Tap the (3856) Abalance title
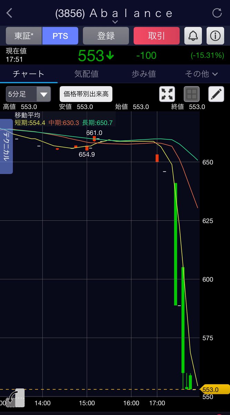The width and height of the screenshot is (230, 415). [x=114, y=13]
